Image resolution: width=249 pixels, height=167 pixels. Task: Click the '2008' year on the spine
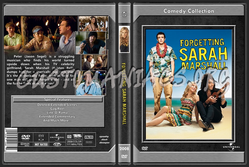124,149
